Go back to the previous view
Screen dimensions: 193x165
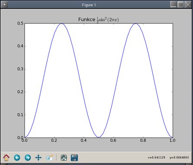pyautogui.click(x=17, y=158)
